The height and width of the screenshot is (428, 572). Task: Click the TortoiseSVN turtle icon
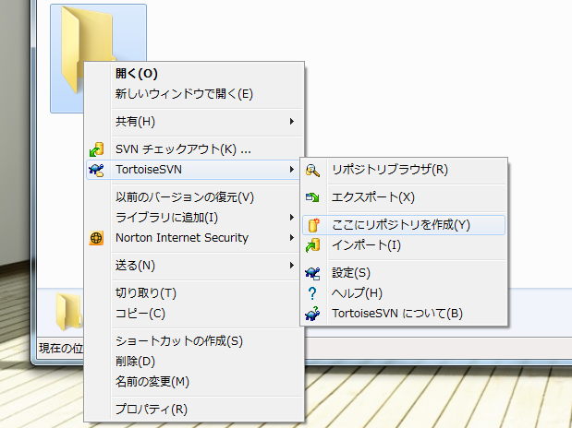tap(97, 170)
